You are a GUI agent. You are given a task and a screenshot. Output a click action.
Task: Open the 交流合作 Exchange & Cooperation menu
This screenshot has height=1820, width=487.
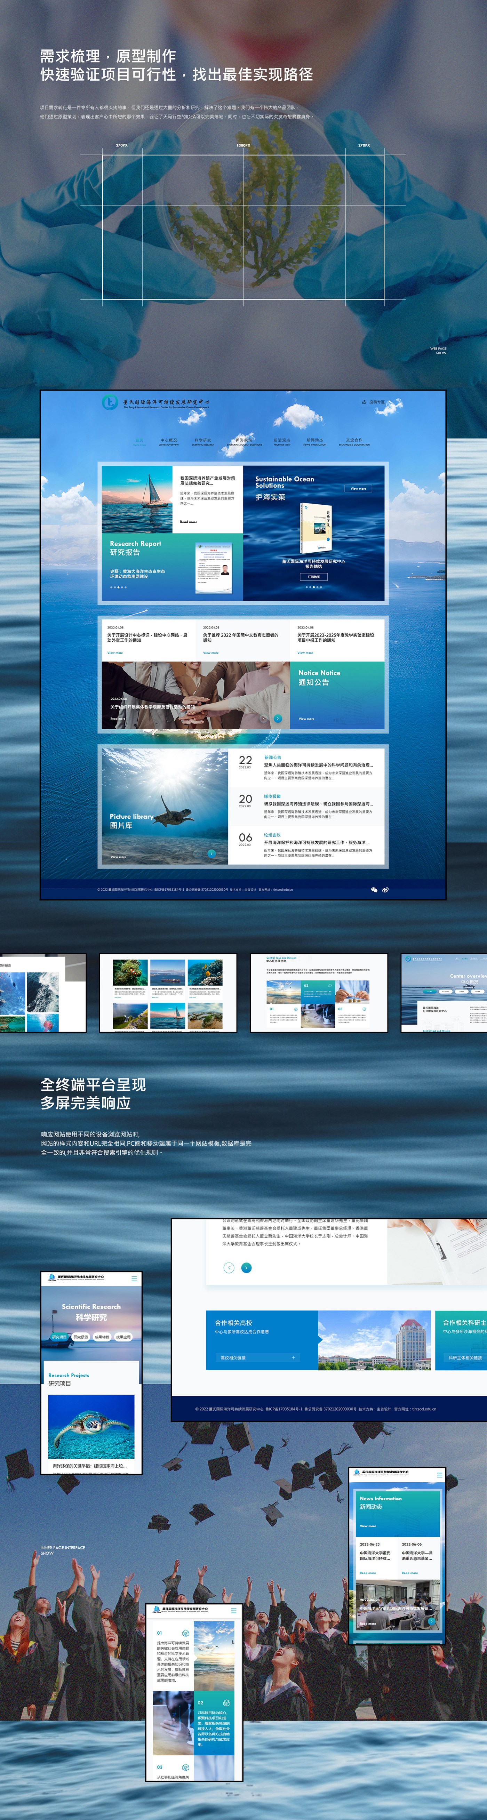(x=354, y=442)
